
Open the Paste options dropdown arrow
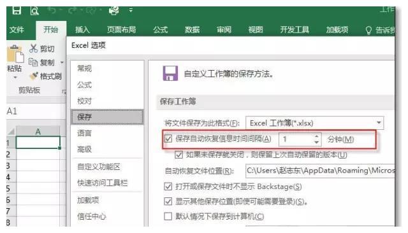pos(15,77)
